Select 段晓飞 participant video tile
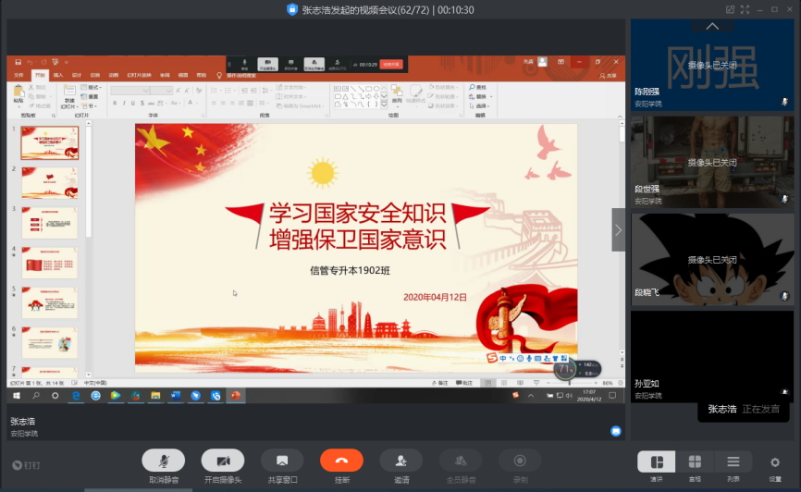The height and width of the screenshot is (492, 801). coord(712,260)
